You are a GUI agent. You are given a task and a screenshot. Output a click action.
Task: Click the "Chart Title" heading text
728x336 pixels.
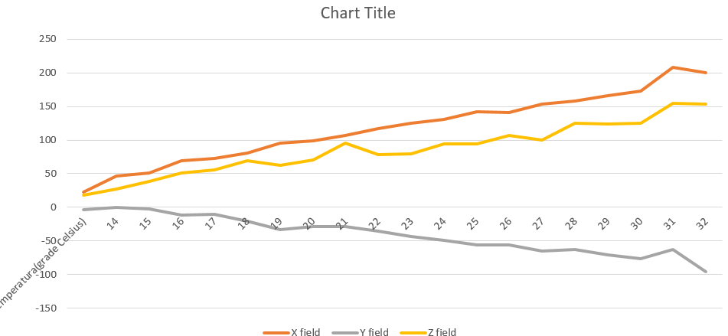(358, 13)
